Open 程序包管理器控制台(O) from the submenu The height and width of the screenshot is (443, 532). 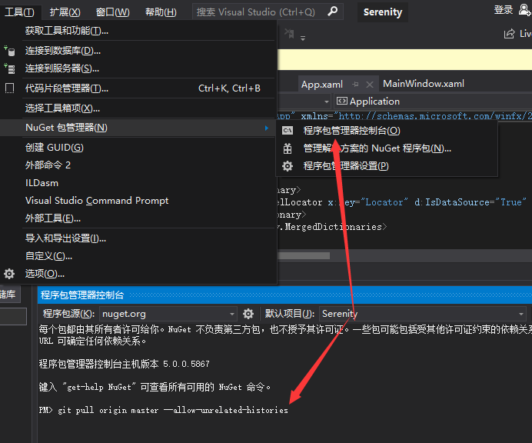pos(387,131)
